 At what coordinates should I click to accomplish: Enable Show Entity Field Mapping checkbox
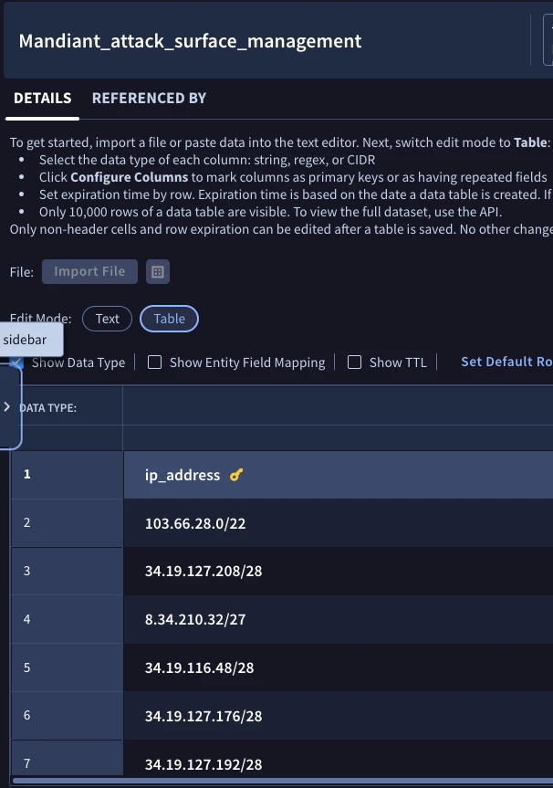click(x=155, y=362)
